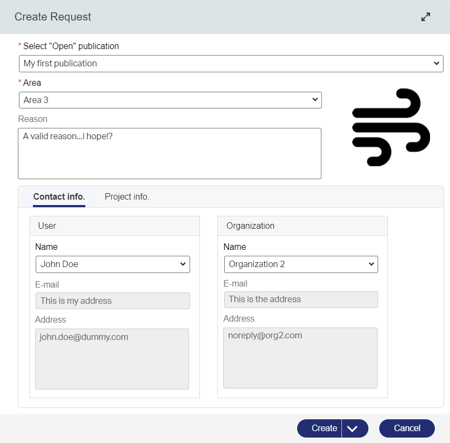
Task: Expand the Create button's chevron arrow
Action: coord(353,428)
